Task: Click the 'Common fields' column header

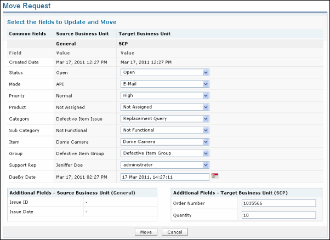Action: click(27, 33)
